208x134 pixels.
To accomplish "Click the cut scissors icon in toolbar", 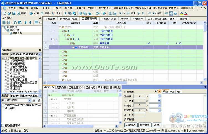I will coord(65,13).
